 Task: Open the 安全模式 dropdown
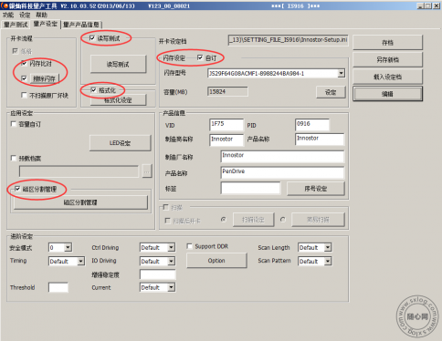tap(68, 247)
